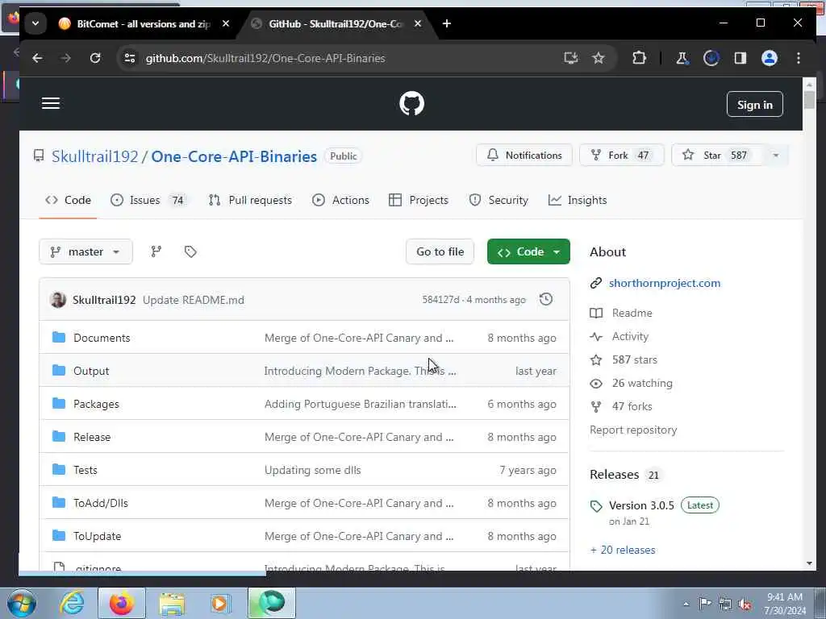The image size is (826, 619).
Task: Open the Pull requests tab
Action: click(250, 200)
